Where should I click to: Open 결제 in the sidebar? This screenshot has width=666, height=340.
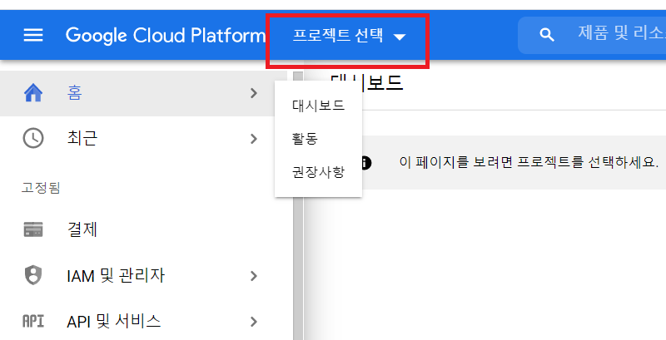pos(82,229)
